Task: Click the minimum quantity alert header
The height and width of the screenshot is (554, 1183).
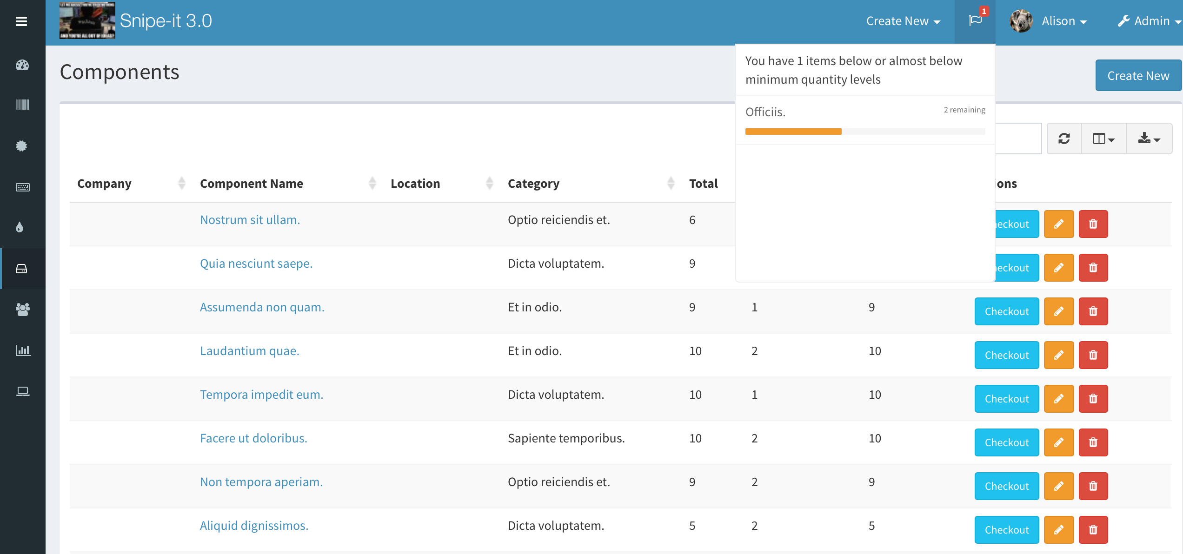Action: pyautogui.click(x=865, y=70)
